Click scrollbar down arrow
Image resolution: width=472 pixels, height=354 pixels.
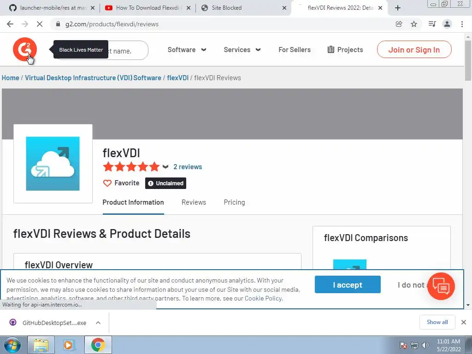(x=468, y=305)
